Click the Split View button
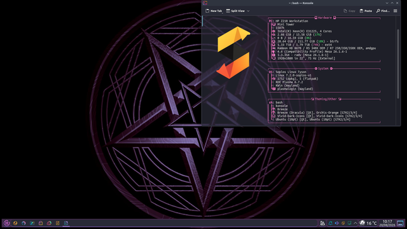Screen dimensions: 407x229 235,11
